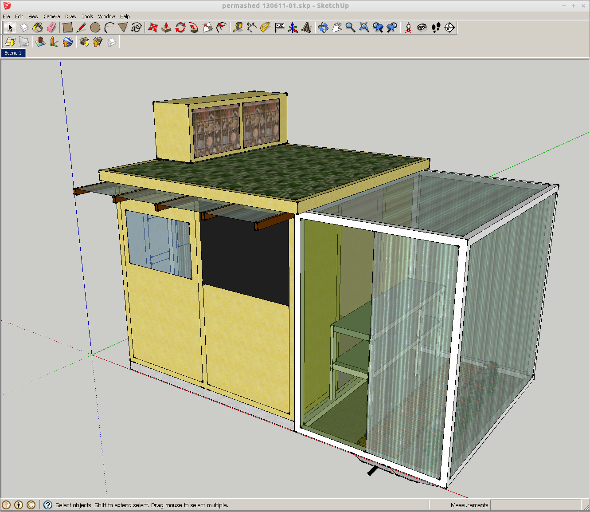The width and height of the screenshot is (590, 512).
Task: Activate the Walk footprints tool
Action: 436,28
